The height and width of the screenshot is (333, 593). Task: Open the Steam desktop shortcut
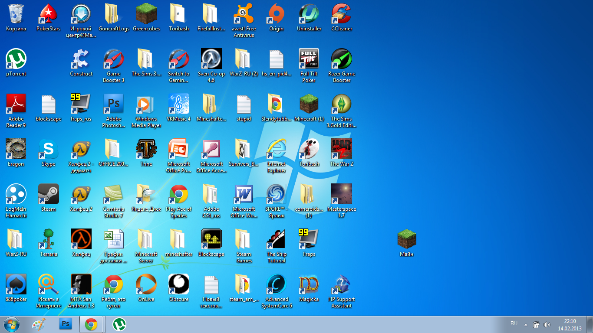coord(48,194)
